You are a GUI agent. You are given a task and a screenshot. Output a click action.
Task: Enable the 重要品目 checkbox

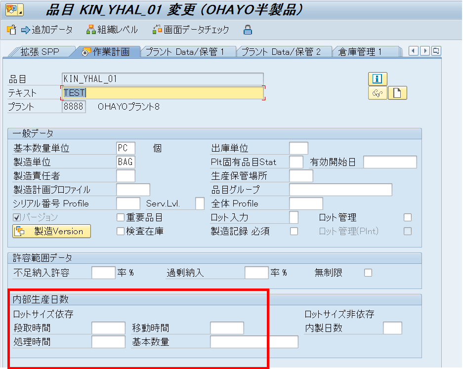click(120, 217)
